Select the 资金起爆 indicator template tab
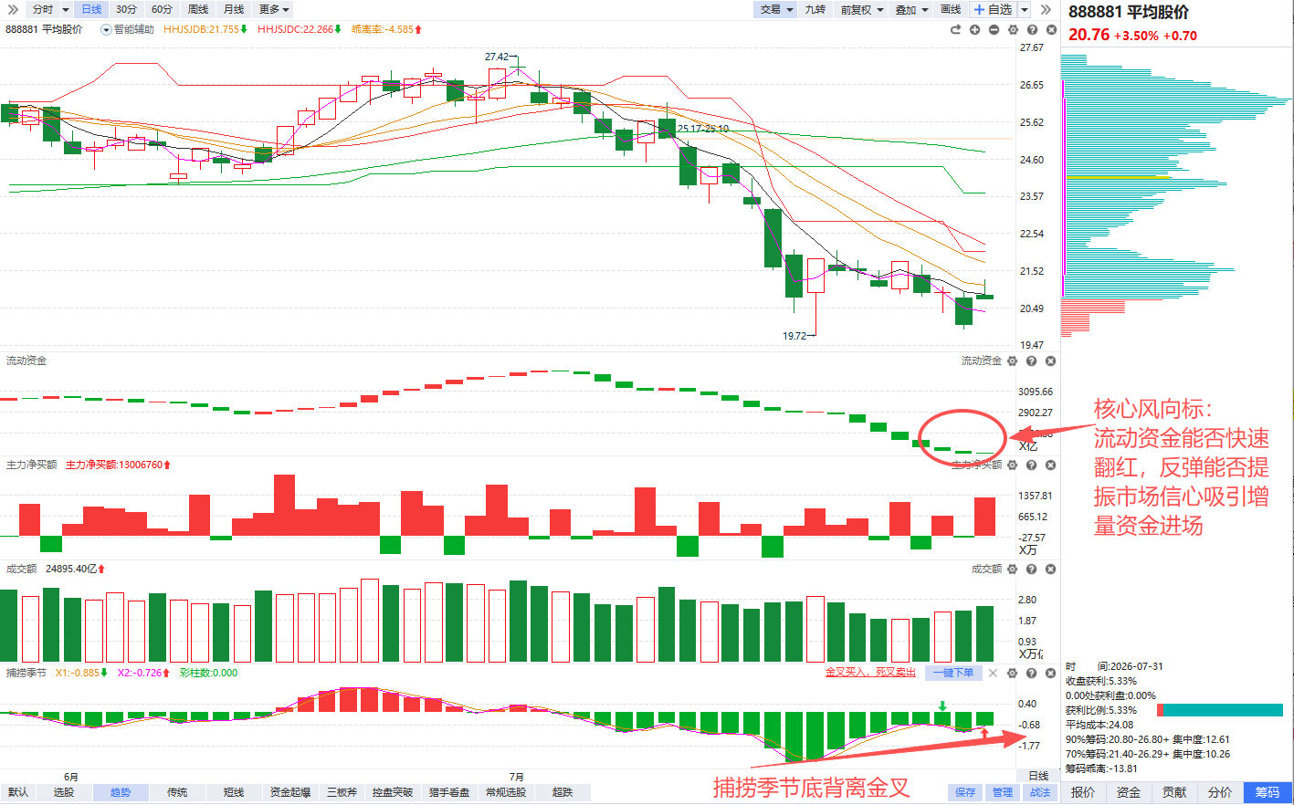Viewport: 1294px width, 805px height. [290, 792]
